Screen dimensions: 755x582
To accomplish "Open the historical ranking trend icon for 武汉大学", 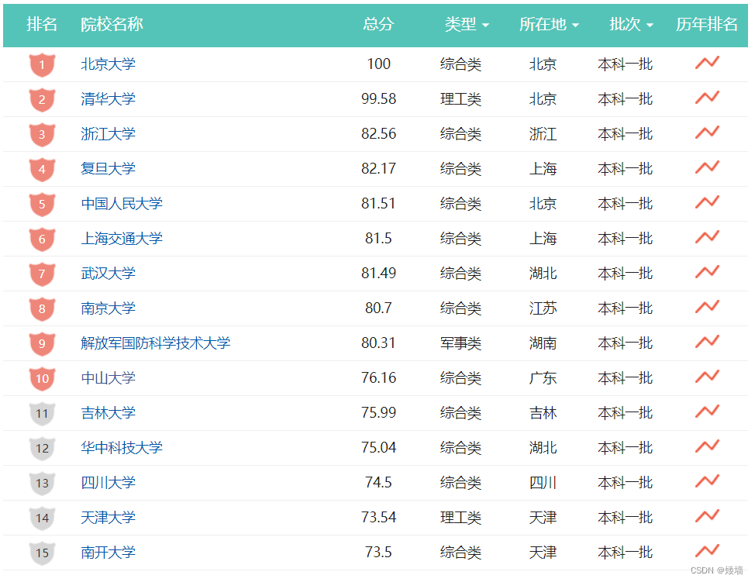I will tap(707, 272).
